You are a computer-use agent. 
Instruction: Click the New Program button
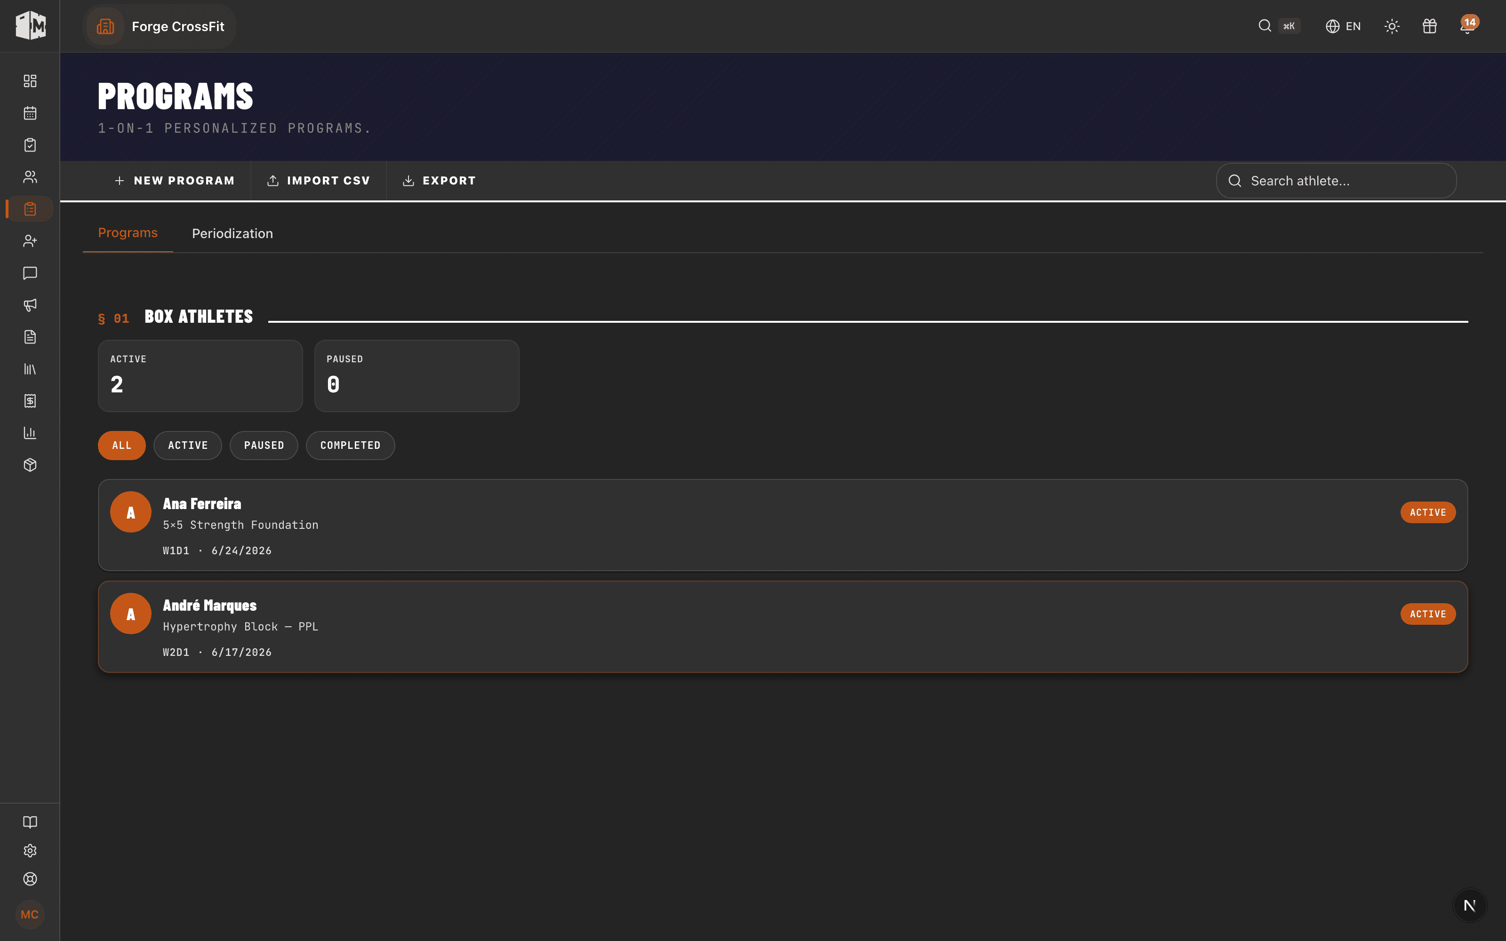pos(174,181)
